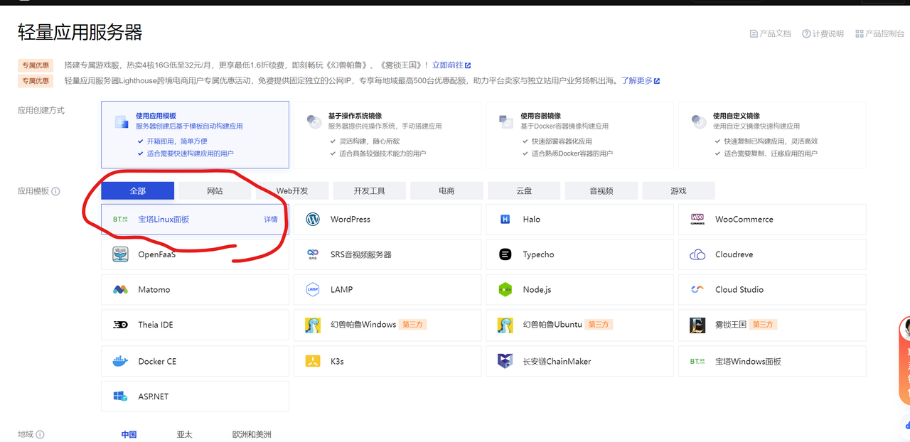Choose the 使用应用模板 creation method
The height and width of the screenshot is (442, 910).
(x=195, y=135)
